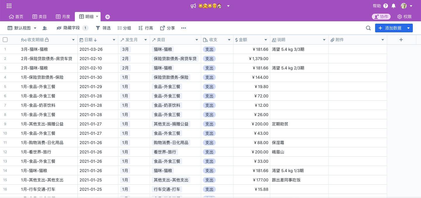Screen dimensions: 421x198
Task: Open the notification bell icon at top right
Action: 393,6
